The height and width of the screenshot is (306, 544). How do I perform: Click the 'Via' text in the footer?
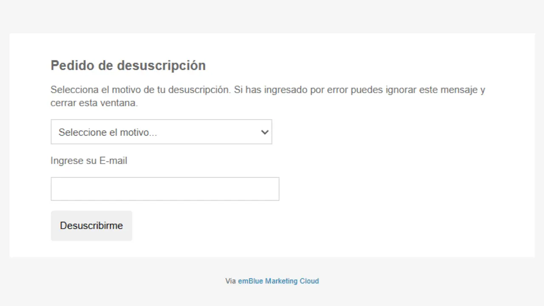click(x=230, y=281)
